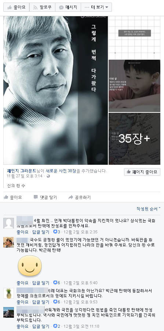The height and width of the screenshot is (331, 164).
Task: Open the boy photo thumbnail
Action: [134, 86]
